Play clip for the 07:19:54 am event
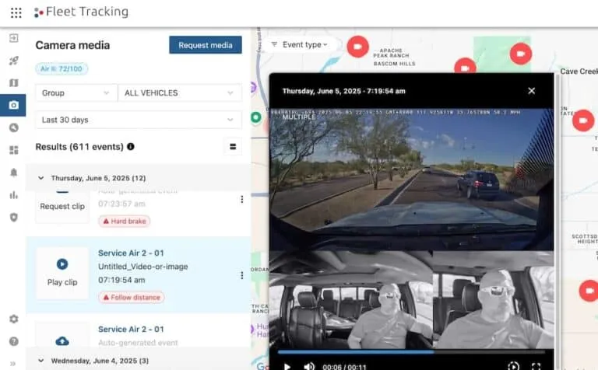This screenshot has width=598, height=370. [62, 274]
